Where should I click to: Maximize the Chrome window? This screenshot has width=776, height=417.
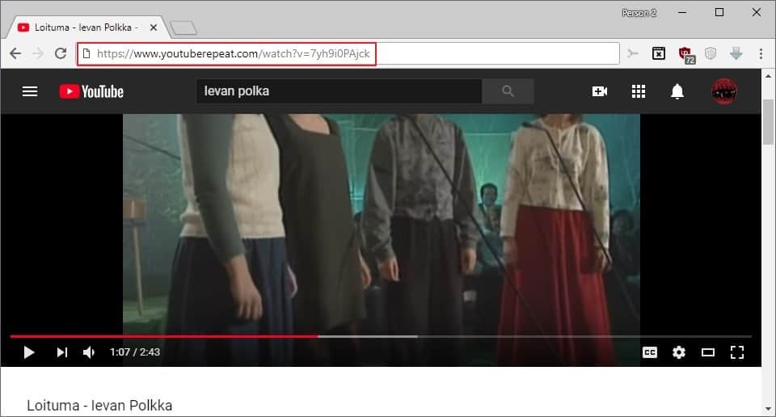point(719,12)
